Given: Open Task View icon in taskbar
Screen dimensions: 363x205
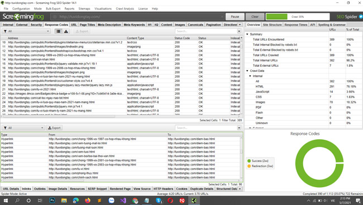Looking at the screenshot, I should [x=40, y=201].
